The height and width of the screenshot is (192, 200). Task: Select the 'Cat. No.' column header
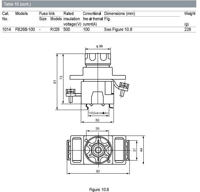[x=6, y=16]
